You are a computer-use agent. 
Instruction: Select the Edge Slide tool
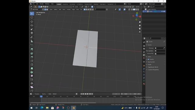[32, 79]
